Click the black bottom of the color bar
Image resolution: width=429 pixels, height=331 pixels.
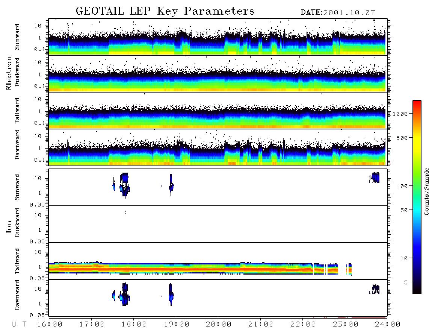pyautogui.click(x=417, y=290)
